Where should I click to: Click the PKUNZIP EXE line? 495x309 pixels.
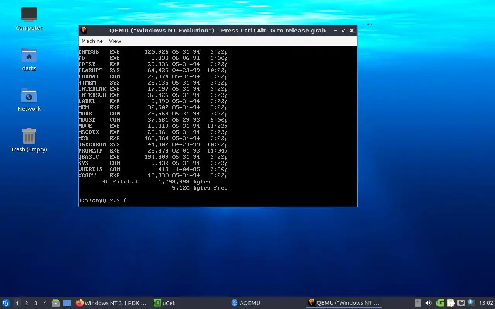[x=153, y=151]
